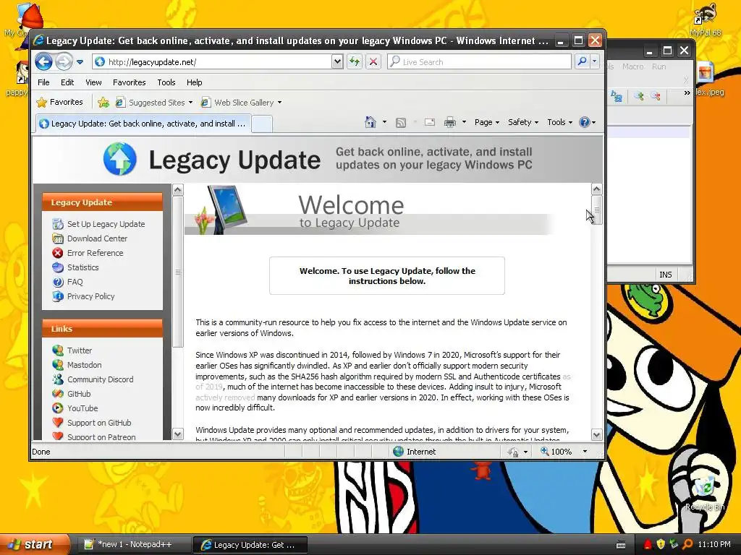Open the recent pages dropdown arrow

tap(80, 62)
